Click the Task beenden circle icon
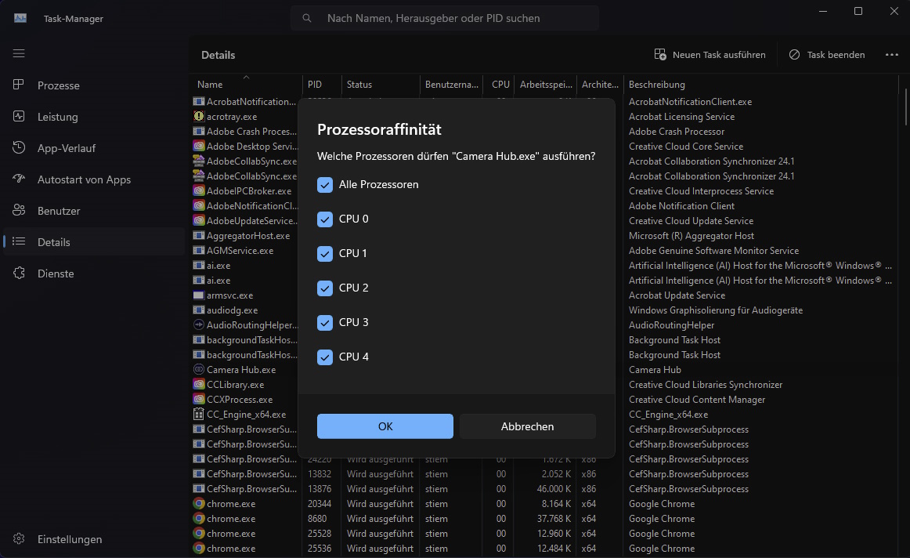The width and height of the screenshot is (910, 558). pyautogui.click(x=795, y=54)
